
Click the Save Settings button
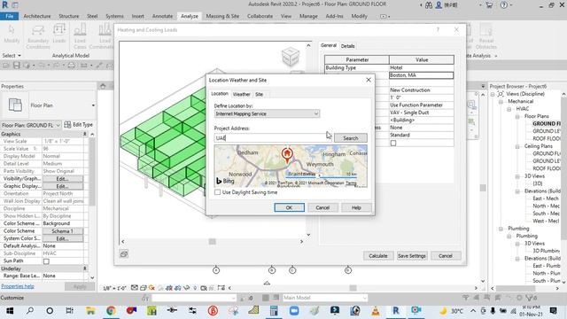pyautogui.click(x=411, y=256)
